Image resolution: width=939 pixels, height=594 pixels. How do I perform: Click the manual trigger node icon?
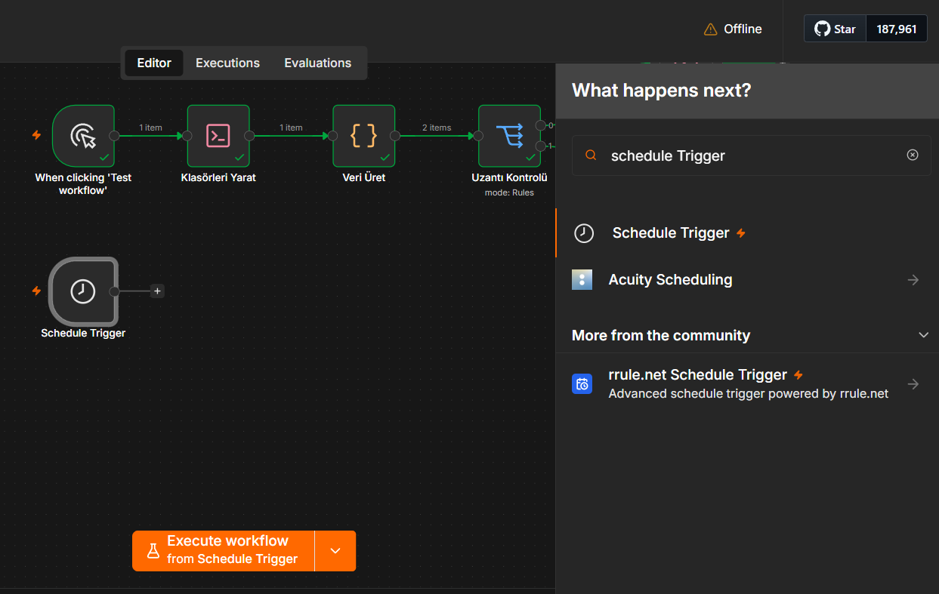click(x=83, y=136)
